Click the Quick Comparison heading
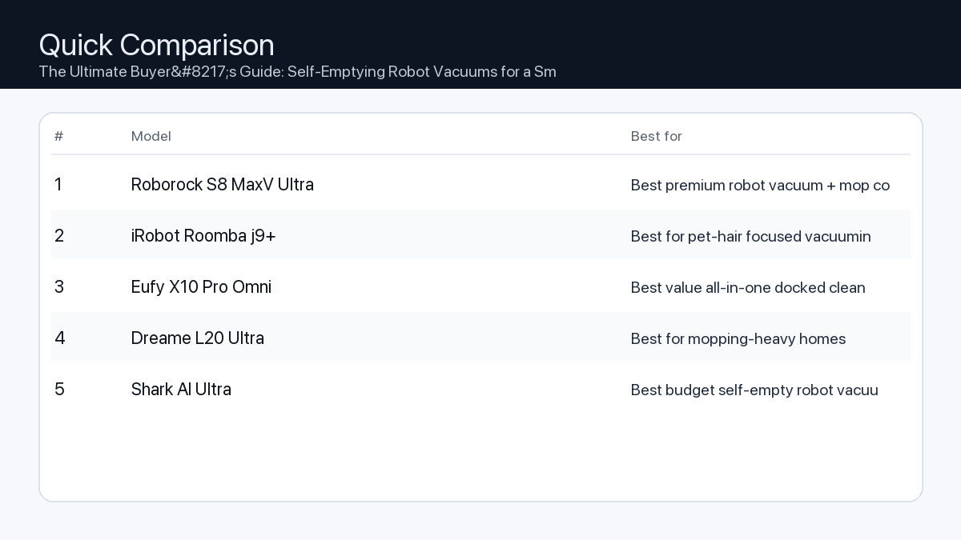The image size is (961, 540). pos(156,45)
